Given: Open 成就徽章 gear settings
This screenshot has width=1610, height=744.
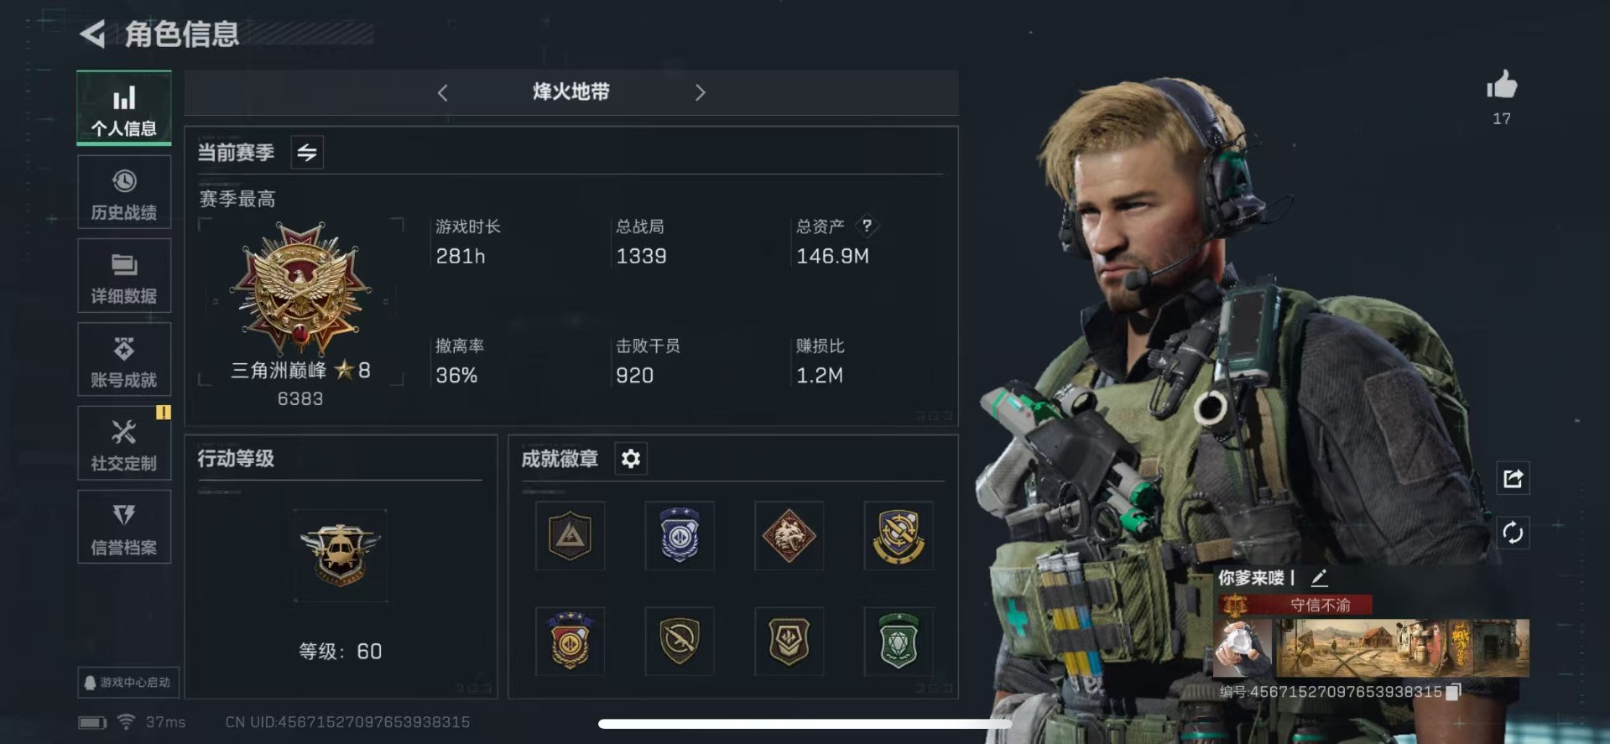Looking at the screenshot, I should [631, 459].
